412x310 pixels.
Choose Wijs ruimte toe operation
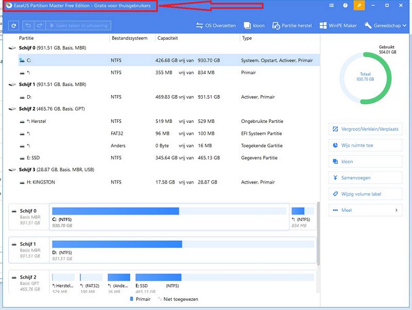(x=366, y=145)
